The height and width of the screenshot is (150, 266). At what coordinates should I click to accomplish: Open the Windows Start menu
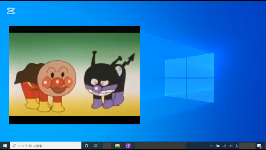click(5, 146)
